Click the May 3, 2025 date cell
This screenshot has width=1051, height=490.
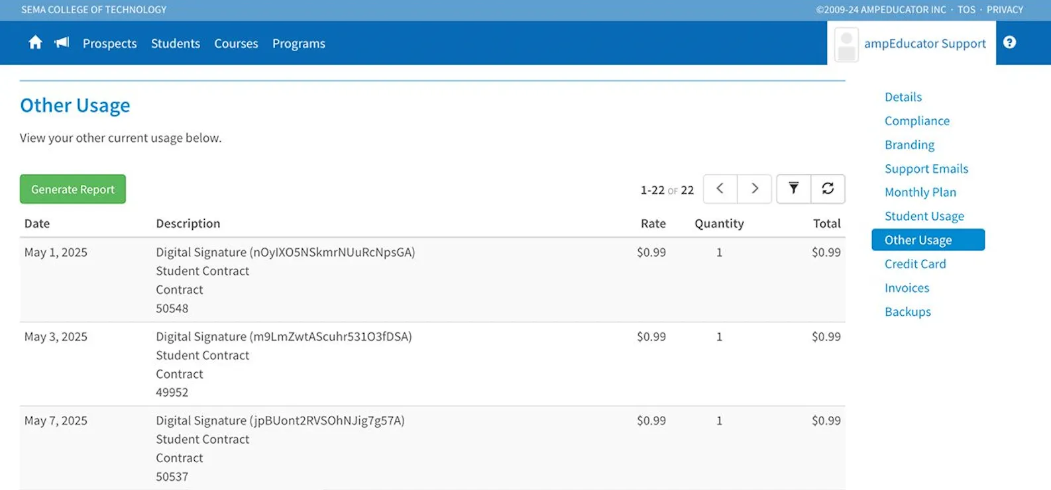click(56, 336)
